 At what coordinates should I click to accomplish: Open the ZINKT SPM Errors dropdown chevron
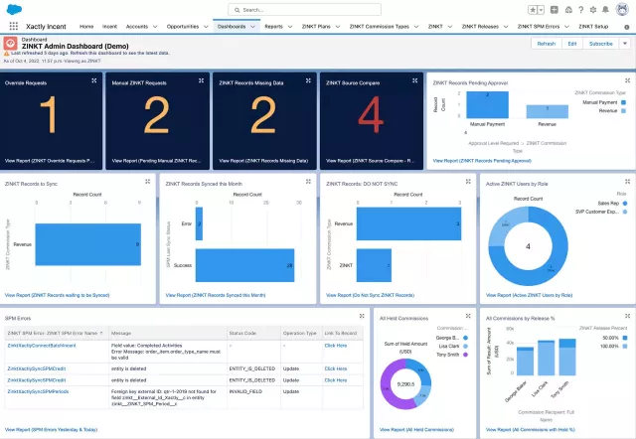point(566,27)
